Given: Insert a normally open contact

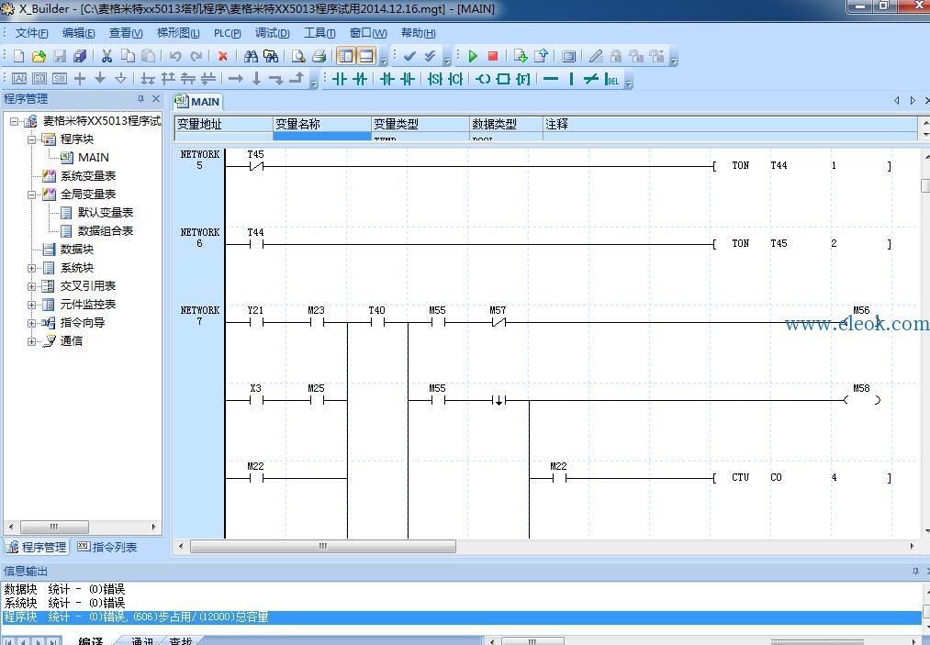Looking at the screenshot, I should (340, 79).
